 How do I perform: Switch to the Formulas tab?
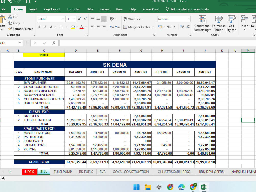point(73,9)
